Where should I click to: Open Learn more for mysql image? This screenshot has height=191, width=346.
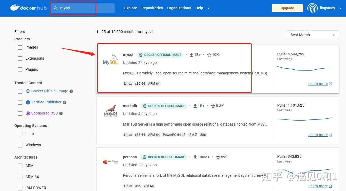pyautogui.click(x=318, y=84)
